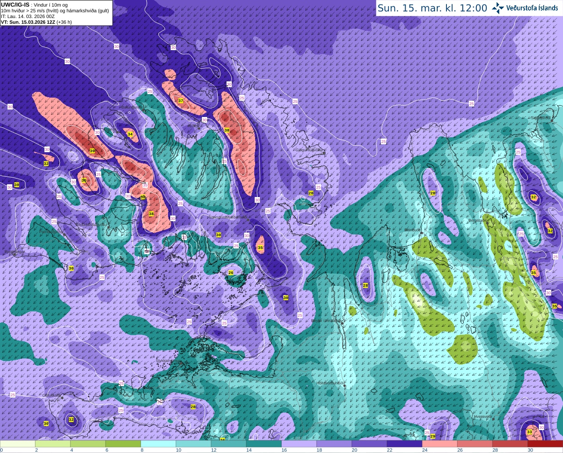Pick the 22–24 m/s dark indigo legend swatch
This screenshot has height=453, width=563.
coord(405,444)
